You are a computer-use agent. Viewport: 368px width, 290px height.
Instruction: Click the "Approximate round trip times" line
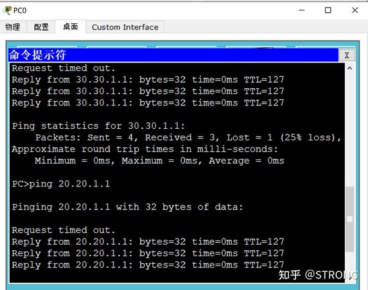145,149
